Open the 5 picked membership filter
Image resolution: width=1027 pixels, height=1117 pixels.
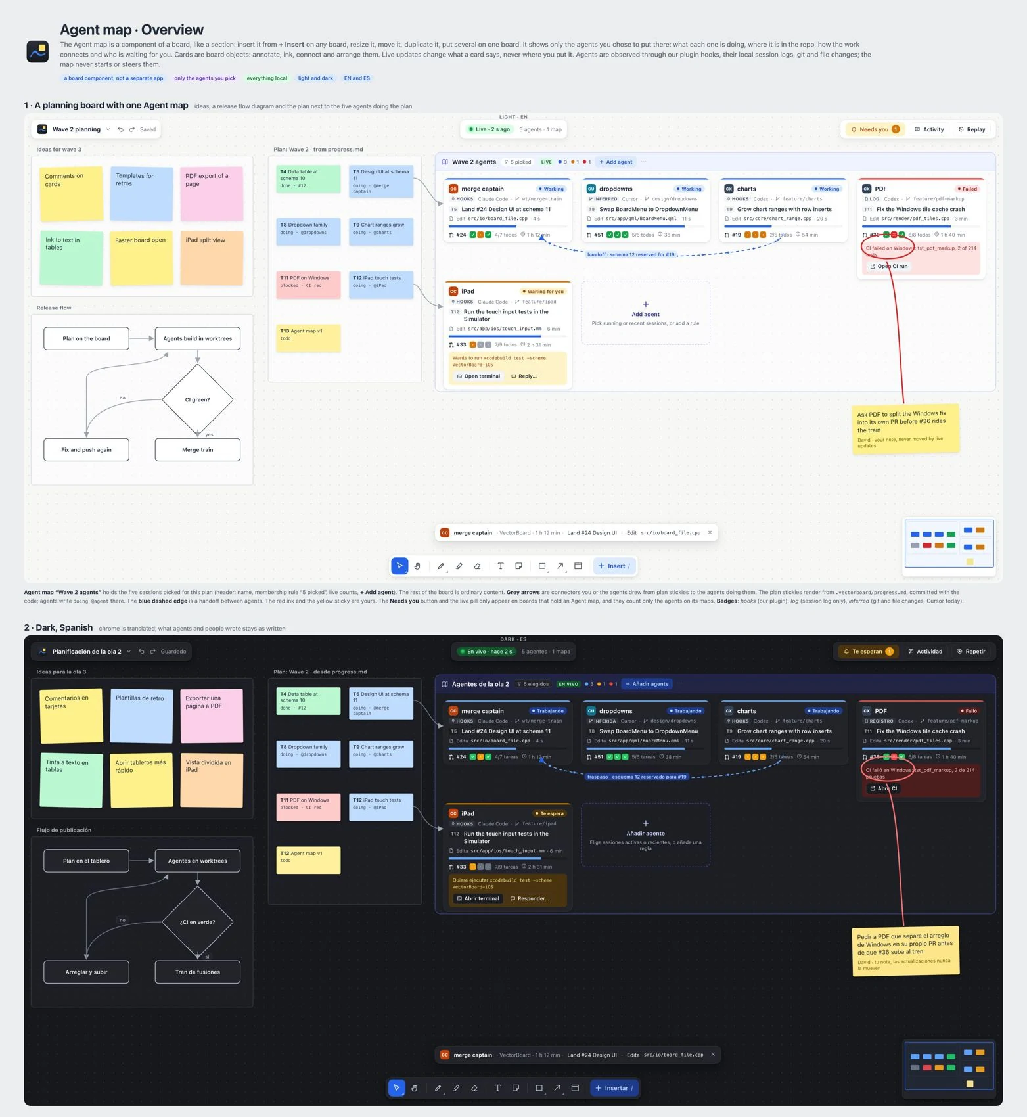point(518,162)
